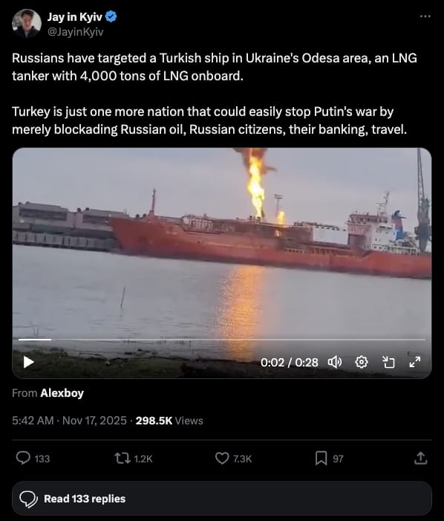View the 298.5K Views analytics
Screen dimensions: 444x521
tap(169, 421)
